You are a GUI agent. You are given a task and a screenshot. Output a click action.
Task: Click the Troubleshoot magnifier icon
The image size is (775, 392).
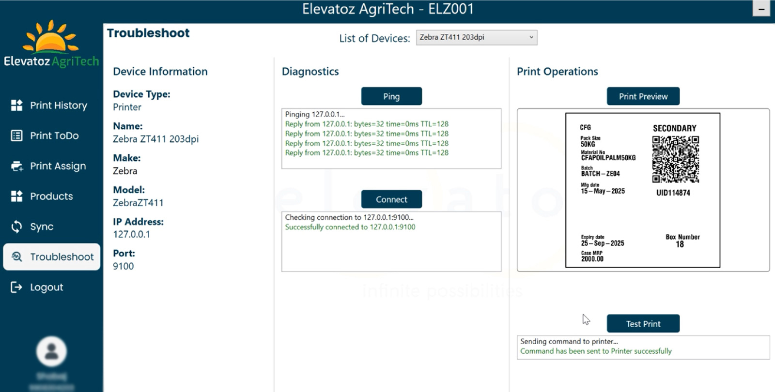coord(16,257)
